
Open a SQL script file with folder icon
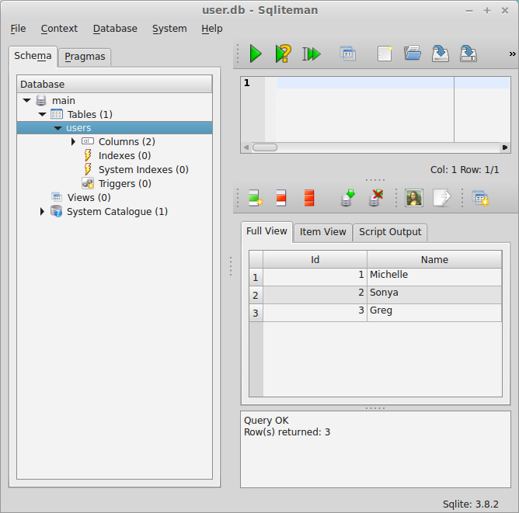[413, 54]
